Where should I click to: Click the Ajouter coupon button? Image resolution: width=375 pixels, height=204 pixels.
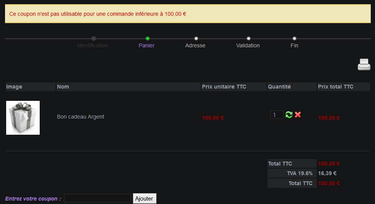pos(145,199)
